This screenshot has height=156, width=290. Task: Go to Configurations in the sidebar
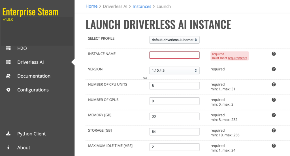[33, 90]
